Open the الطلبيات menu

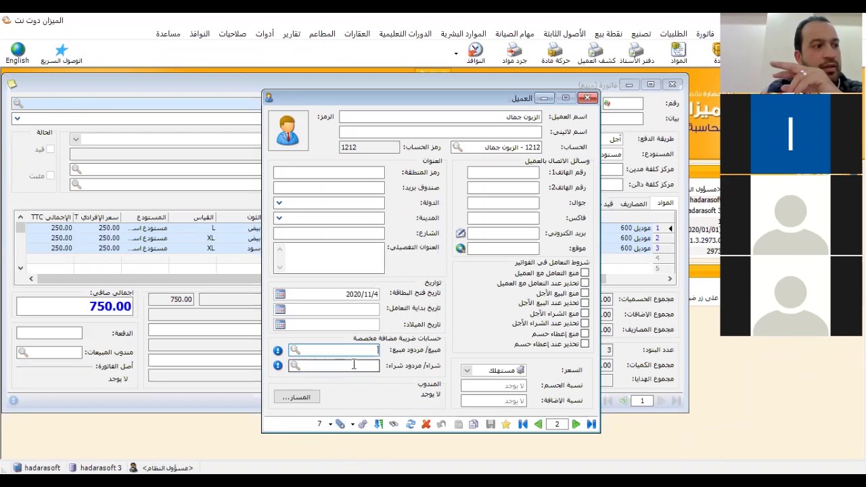(x=673, y=34)
